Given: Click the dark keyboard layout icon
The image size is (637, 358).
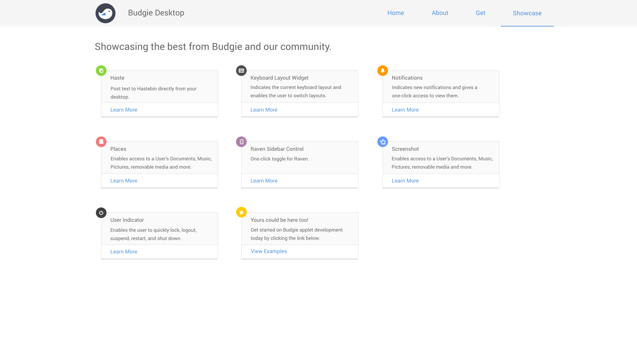Looking at the screenshot, I should [x=241, y=71].
